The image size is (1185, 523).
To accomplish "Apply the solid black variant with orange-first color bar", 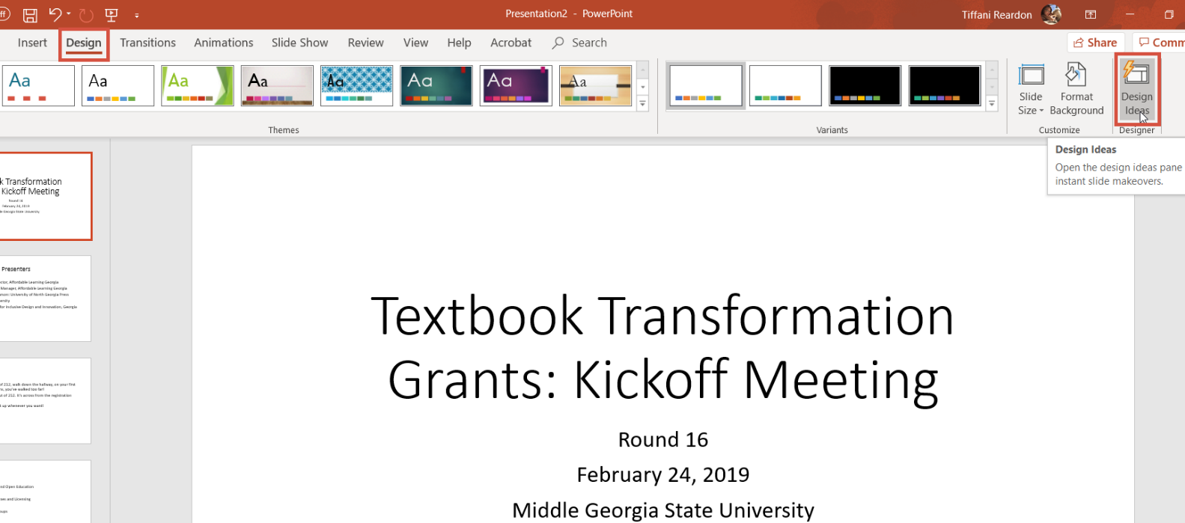I will point(865,85).
